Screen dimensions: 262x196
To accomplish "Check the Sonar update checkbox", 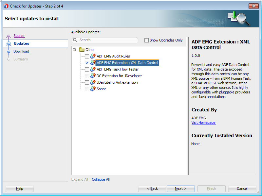I will tap(87, 89).
